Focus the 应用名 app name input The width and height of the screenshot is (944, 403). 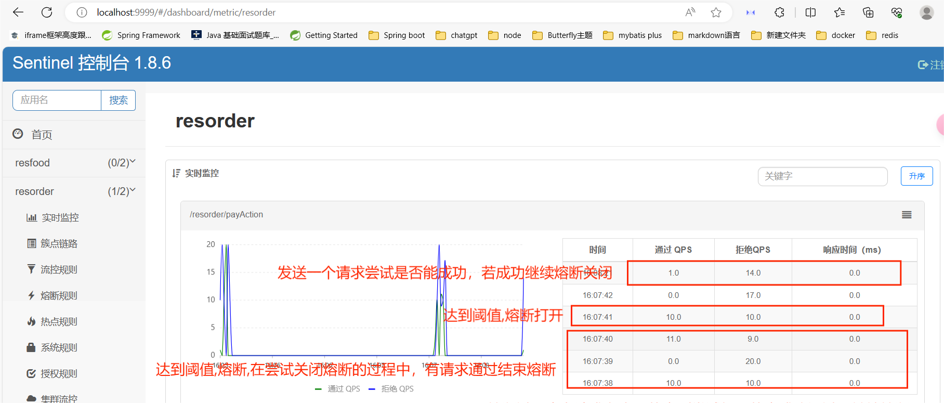[57, 100]
